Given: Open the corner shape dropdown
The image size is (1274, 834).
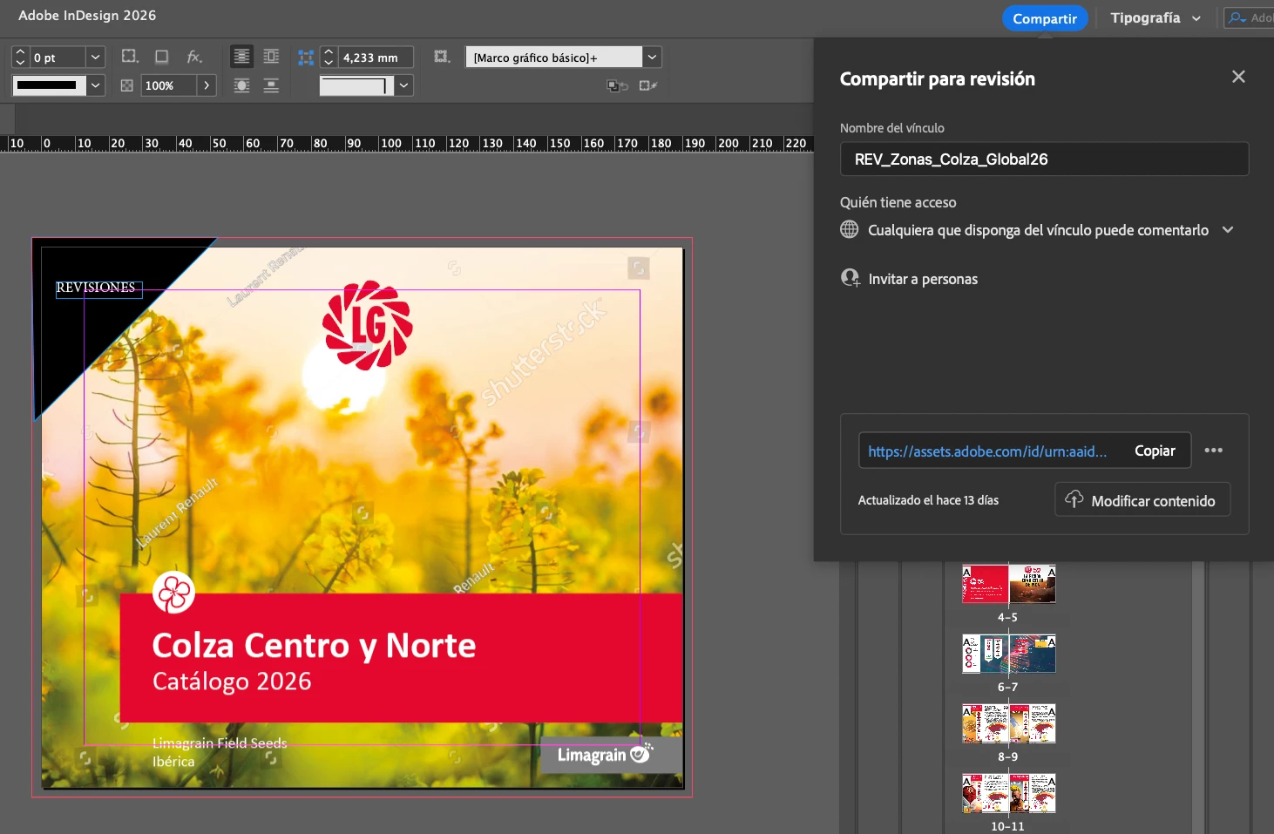Looking at the screenshot, I should coord(403,85).
